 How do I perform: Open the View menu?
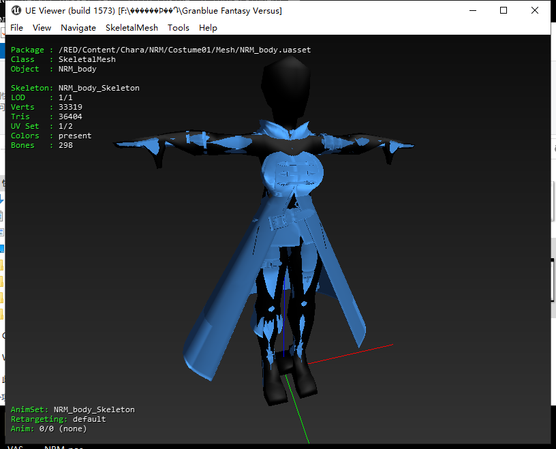(x=42, y=28)
